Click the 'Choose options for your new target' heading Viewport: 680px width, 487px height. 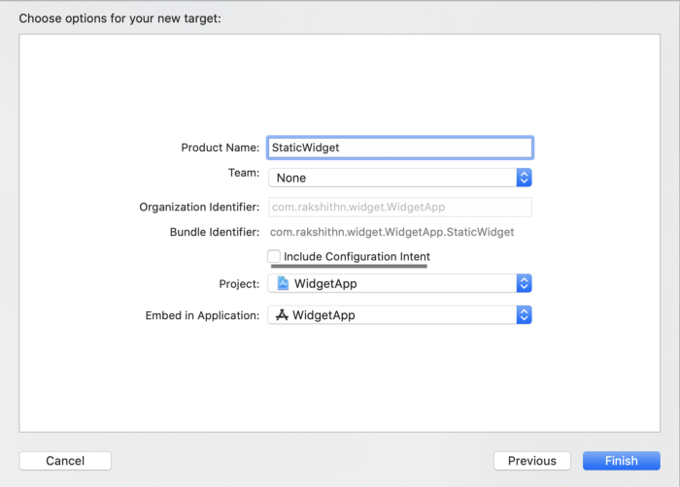120,18
